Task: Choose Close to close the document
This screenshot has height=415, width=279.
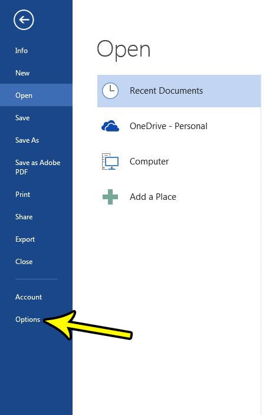Action: tap(24, 262)
